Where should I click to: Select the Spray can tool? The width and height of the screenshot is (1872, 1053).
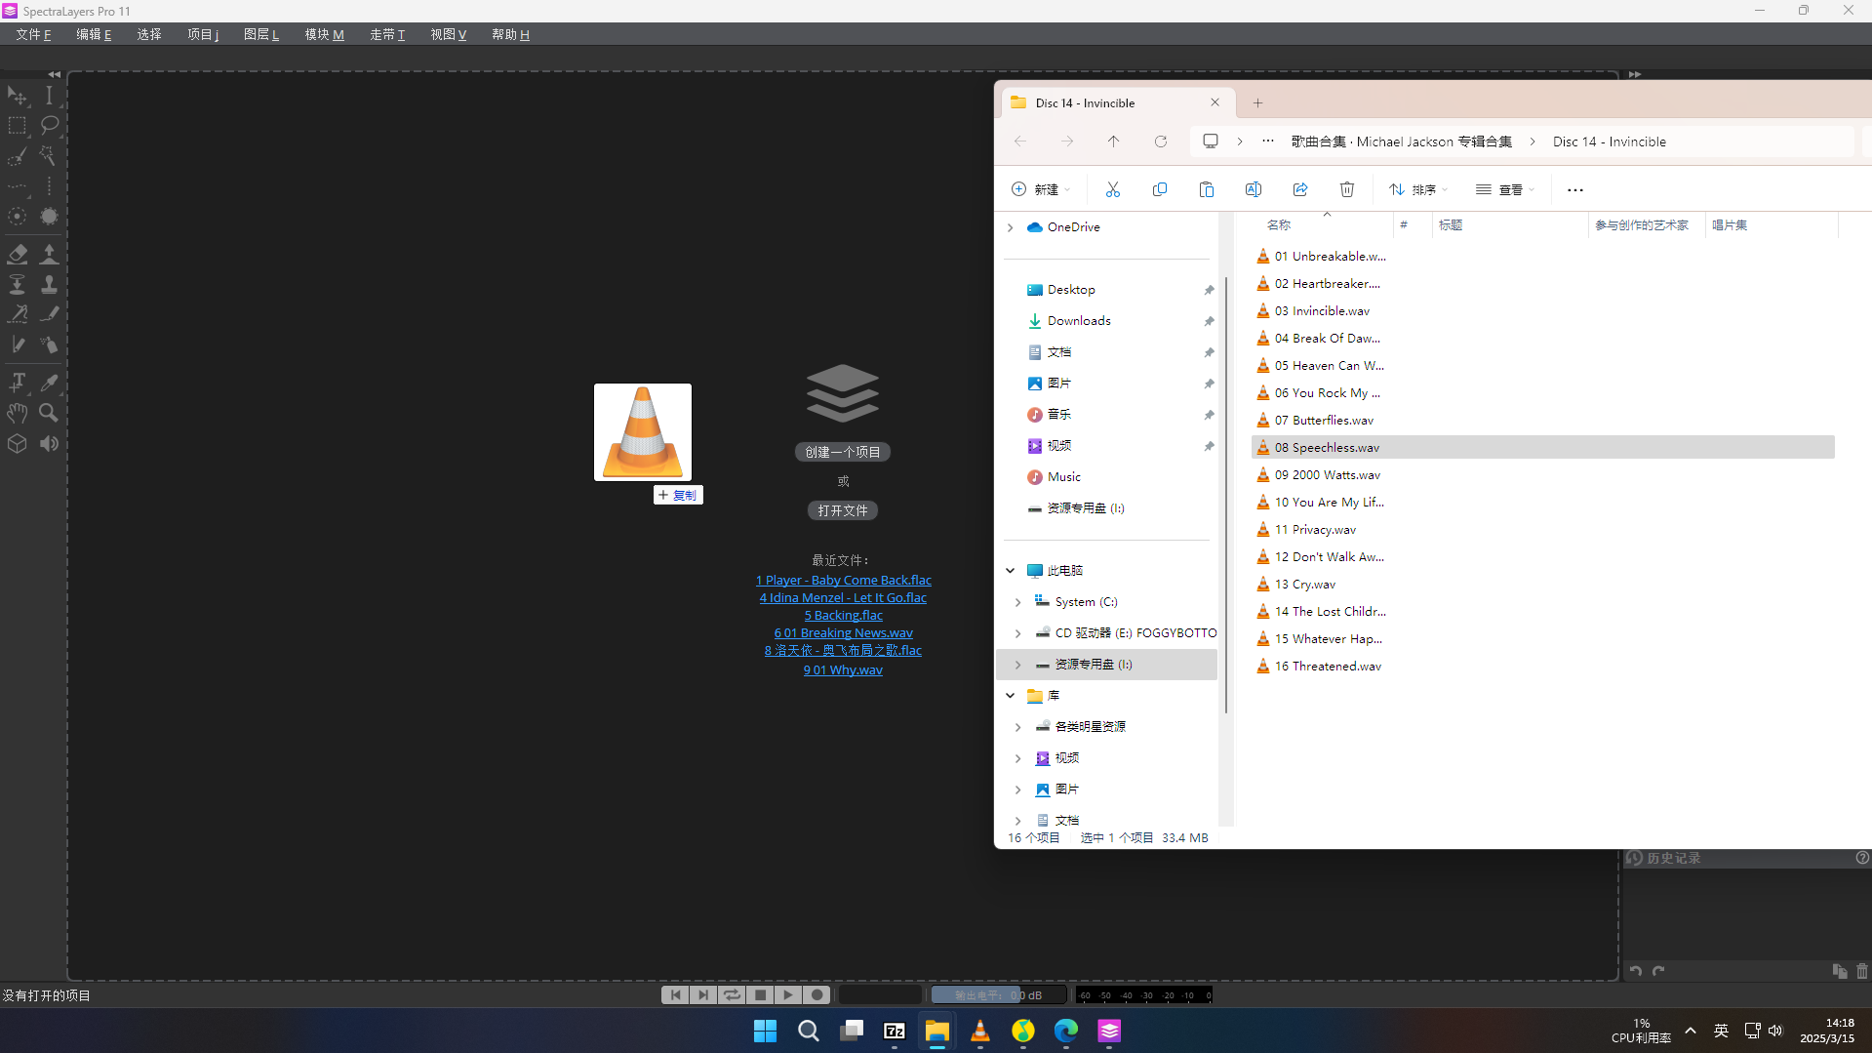(x=49, y=344)
